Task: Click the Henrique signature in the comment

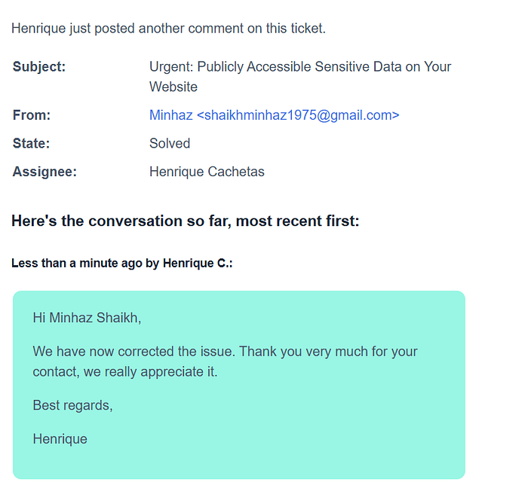Action: pos(60,439)
